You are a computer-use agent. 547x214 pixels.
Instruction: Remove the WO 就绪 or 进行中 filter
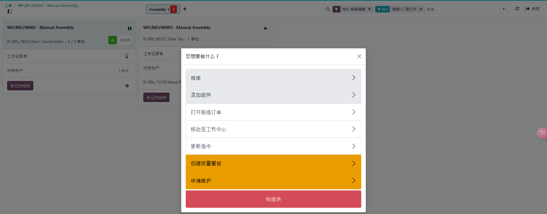click(x=421, y=9)
